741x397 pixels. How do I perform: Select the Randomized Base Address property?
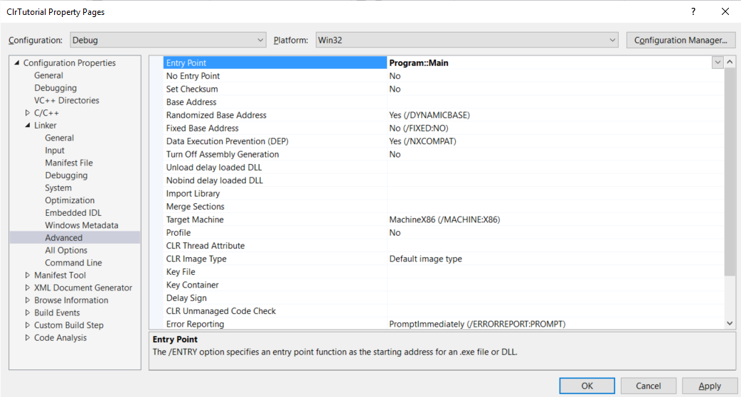click(216, 115)
